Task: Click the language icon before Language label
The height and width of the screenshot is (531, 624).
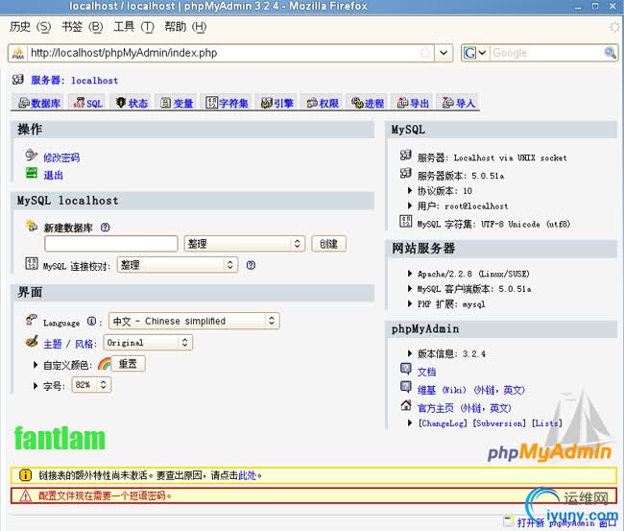Action: pos(32,319)
